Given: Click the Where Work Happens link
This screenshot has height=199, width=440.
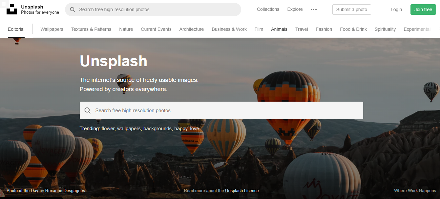Looking at the screenshot, I should tap(415, 190).
